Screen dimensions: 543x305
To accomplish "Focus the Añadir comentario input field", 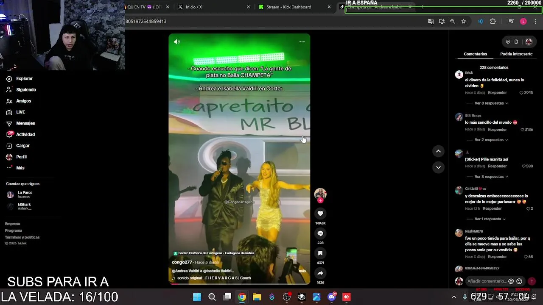I will coord(487,281).
